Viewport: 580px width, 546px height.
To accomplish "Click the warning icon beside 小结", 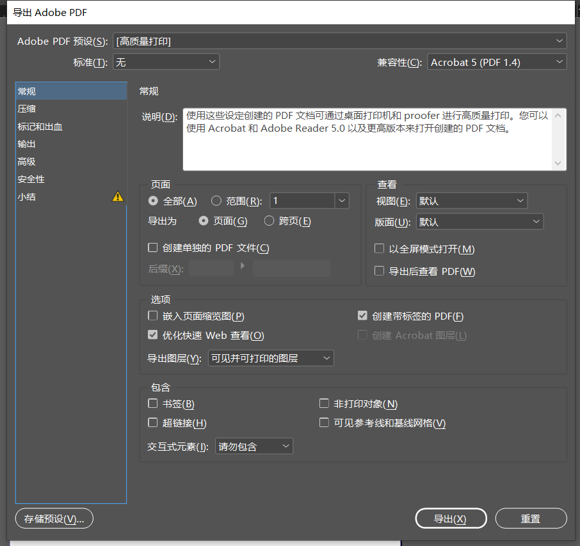I will click(x=118, y=196).
